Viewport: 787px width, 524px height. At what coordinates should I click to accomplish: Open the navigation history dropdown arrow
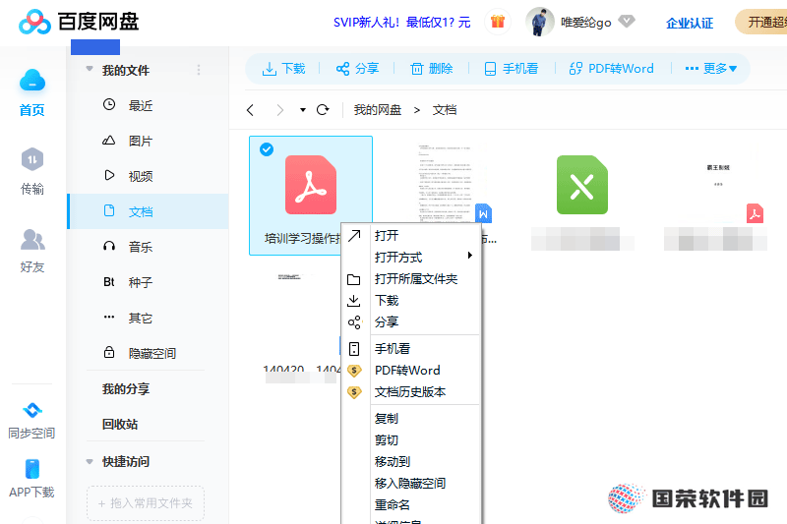303,110
